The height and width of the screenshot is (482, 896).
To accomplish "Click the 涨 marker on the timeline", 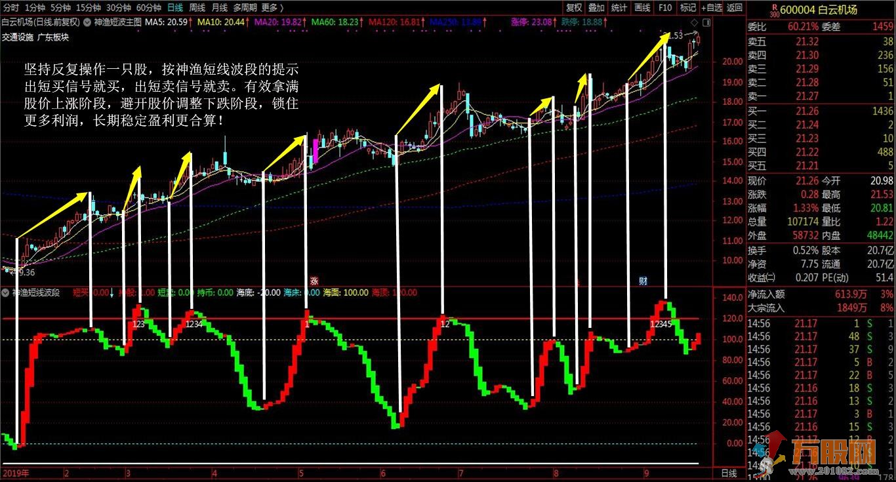I will pos(314,281).
